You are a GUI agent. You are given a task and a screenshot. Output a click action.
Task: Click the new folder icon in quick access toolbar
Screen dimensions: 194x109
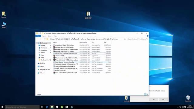(x=42, y=33)
